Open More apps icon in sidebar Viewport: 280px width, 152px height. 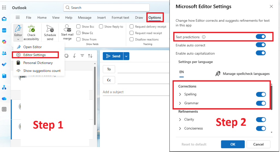pyautogui.click(x=4, y=109)
